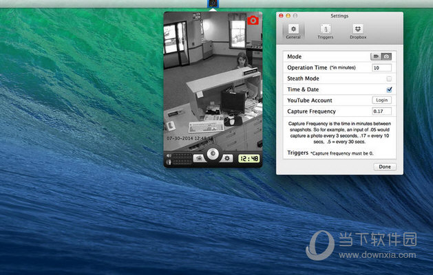Click the 'Triggers' note label
The height and width of the screenshot is (275, 433).
point(297,153)
